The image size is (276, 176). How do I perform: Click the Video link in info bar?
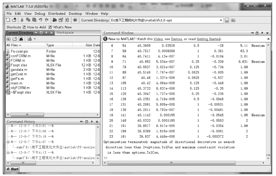[158, 39]
